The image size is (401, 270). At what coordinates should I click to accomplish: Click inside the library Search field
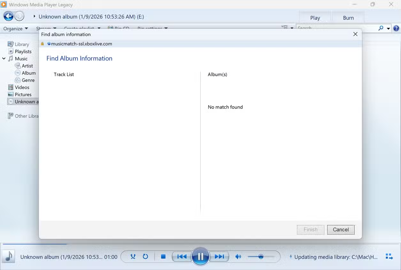pos(320,28)
